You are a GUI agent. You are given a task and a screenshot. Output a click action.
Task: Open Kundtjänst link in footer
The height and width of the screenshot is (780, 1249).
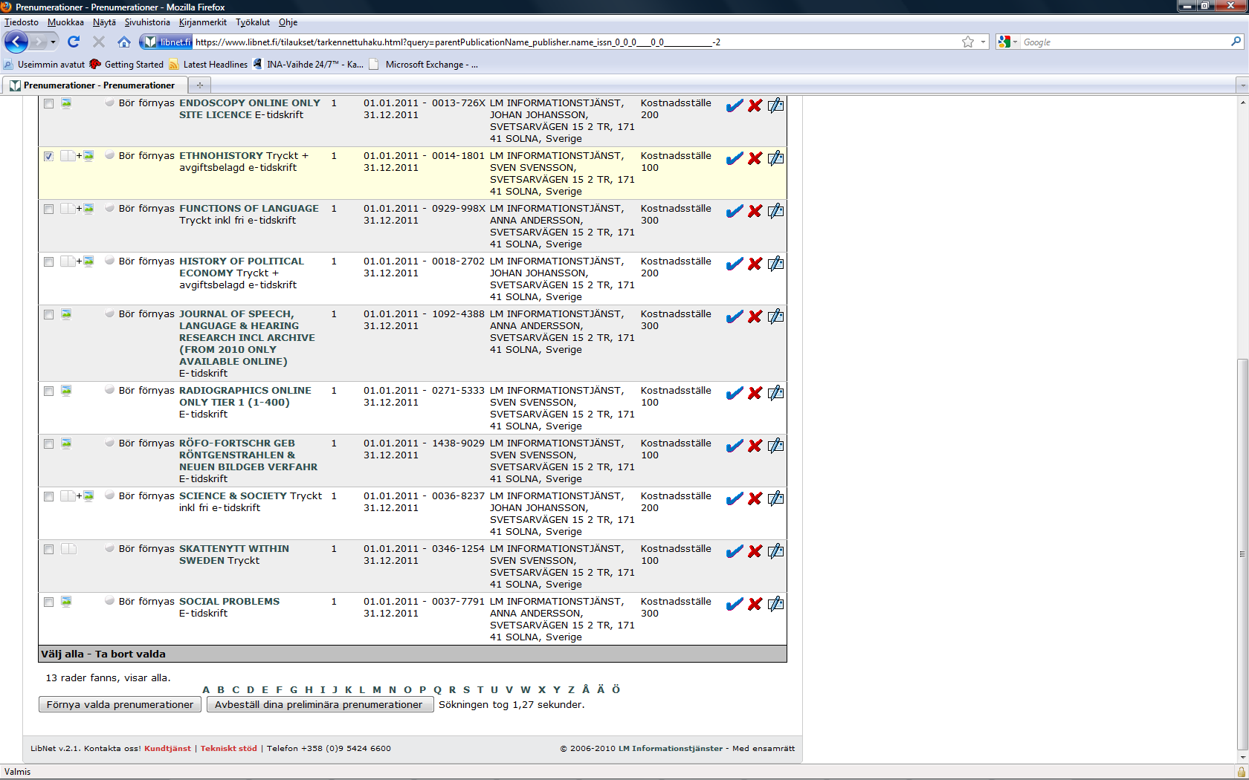pyautogui.click(x=167, y=748)
